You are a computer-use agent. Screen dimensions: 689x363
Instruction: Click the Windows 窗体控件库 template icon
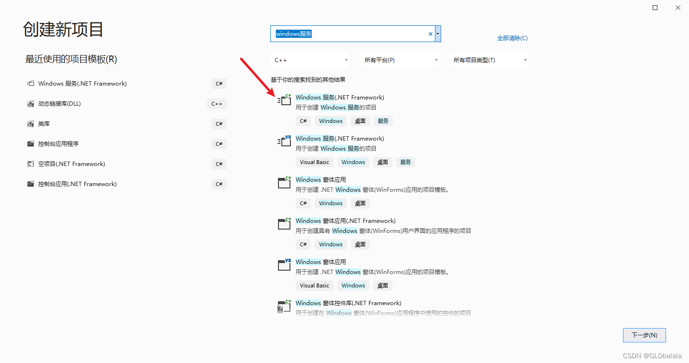coord(284,306)
